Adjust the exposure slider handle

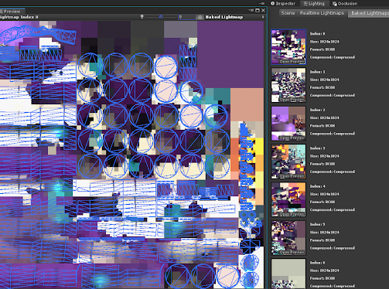(161, 17)
